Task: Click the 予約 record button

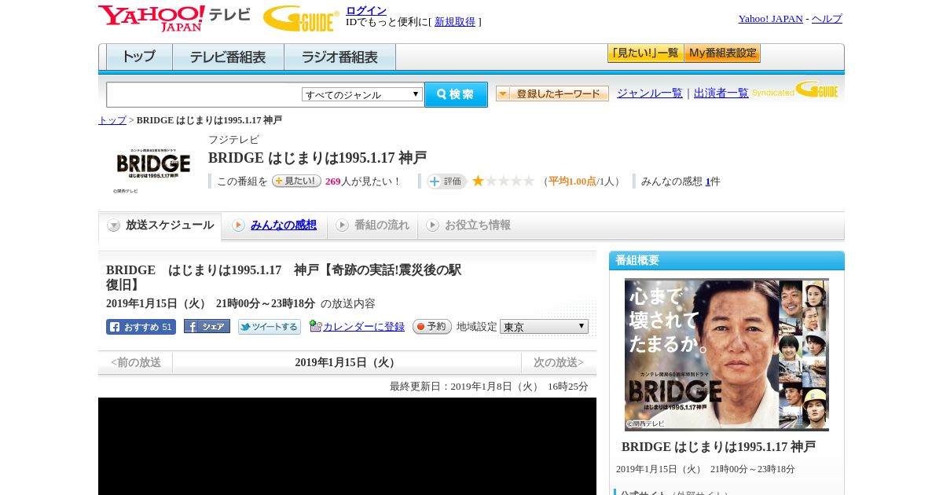Action: (432, 326)
